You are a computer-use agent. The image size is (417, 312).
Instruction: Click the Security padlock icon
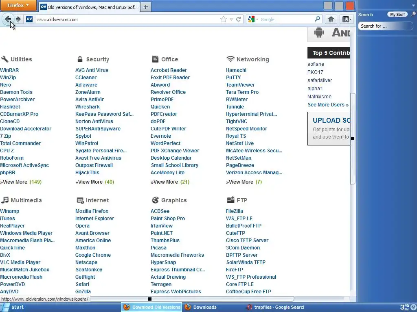pos(80,59)
